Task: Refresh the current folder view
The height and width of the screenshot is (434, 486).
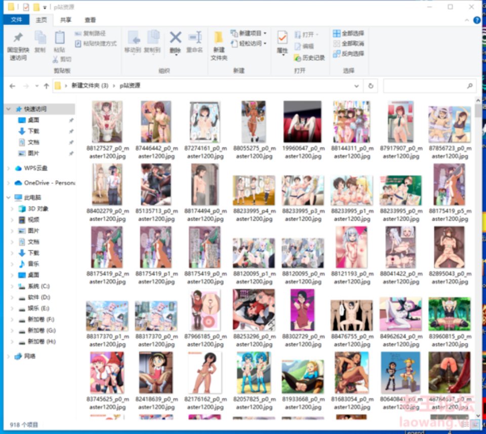Action: 371,86
